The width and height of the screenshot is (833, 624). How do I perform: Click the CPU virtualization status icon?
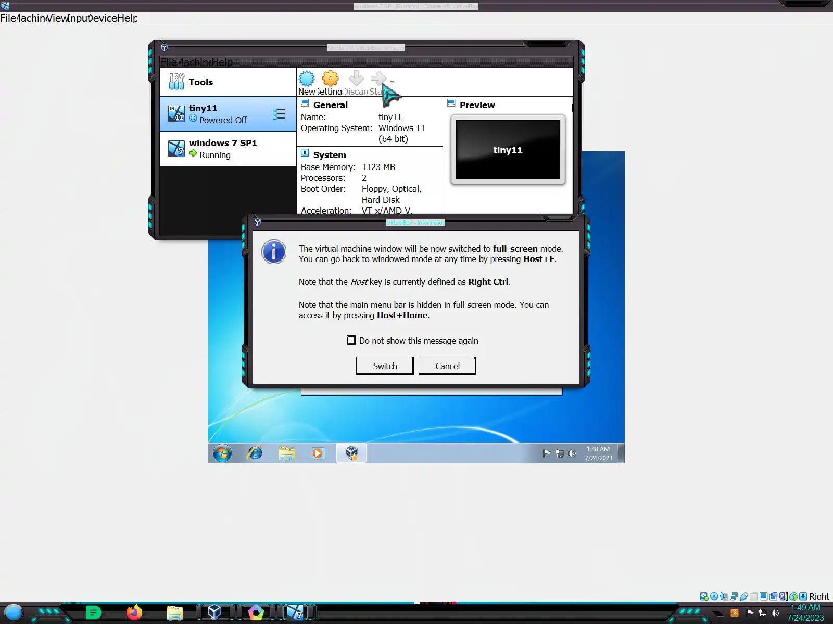[783, 596]
